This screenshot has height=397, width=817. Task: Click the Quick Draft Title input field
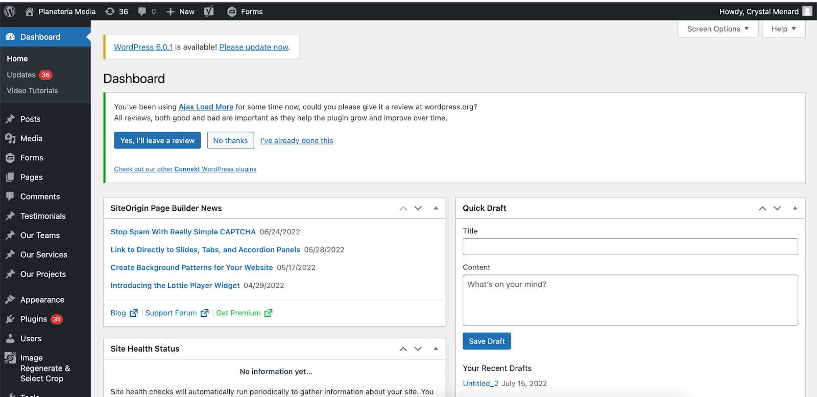tap(630, 246)
